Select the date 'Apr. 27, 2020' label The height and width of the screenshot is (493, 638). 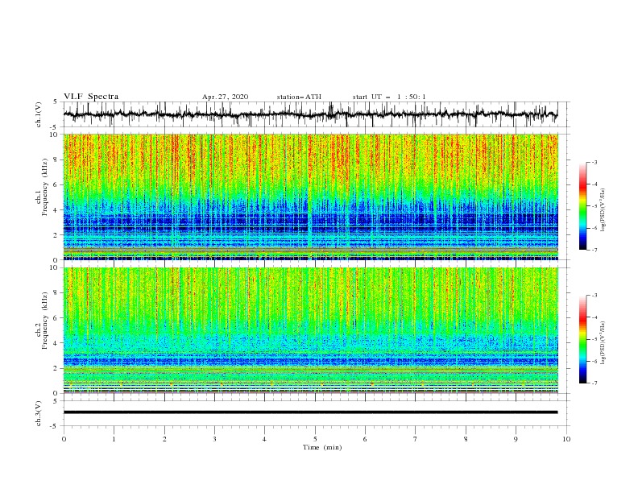[225, 97]
